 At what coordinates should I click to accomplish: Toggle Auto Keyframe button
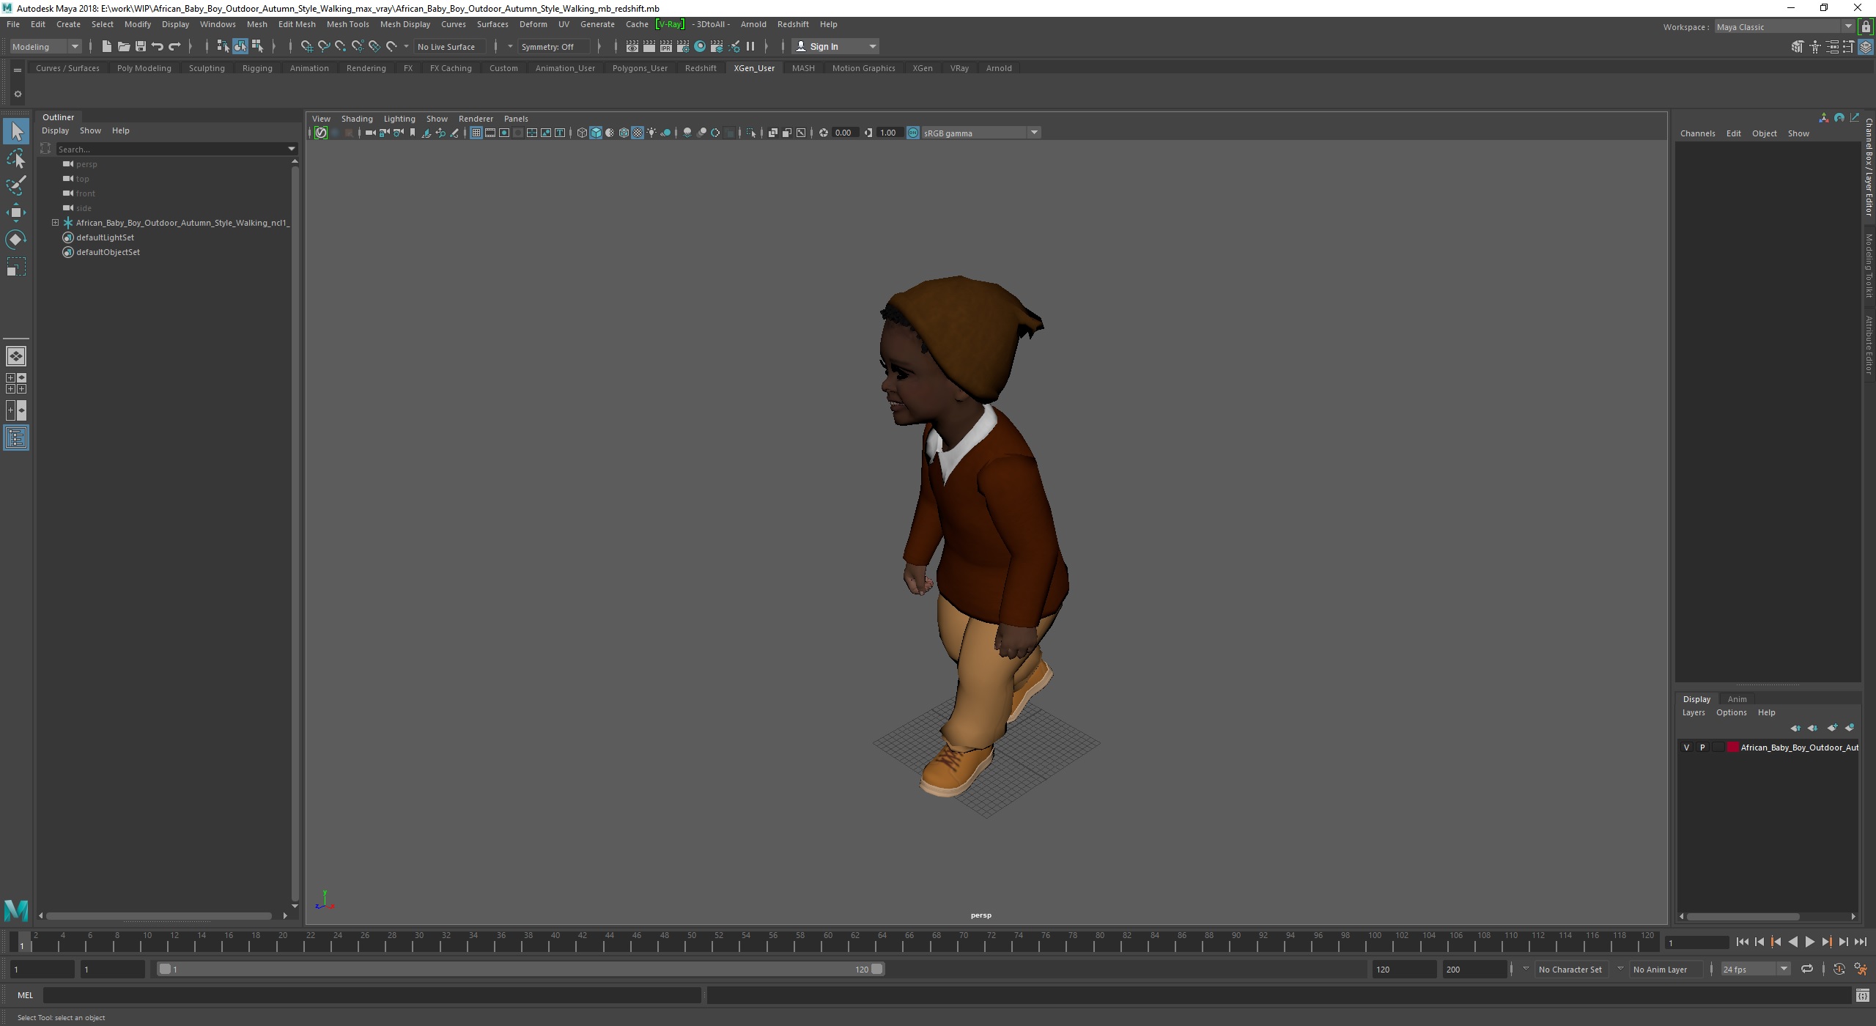[1839, 969]
